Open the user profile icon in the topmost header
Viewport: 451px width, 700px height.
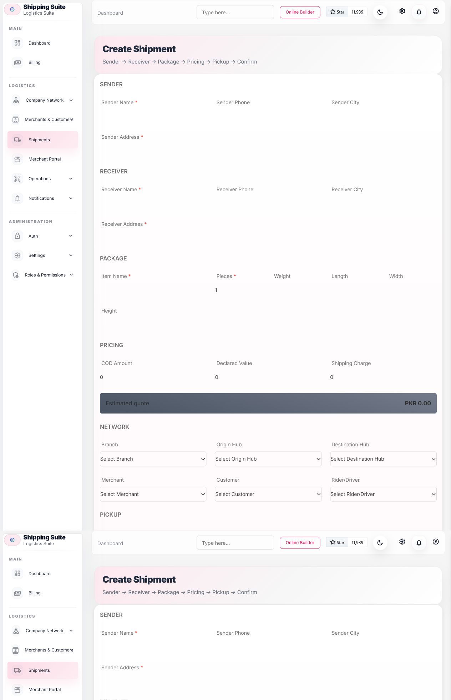pos(436,11)
